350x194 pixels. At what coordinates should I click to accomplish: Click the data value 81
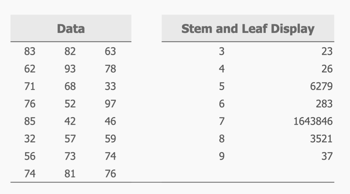[70, 173]
